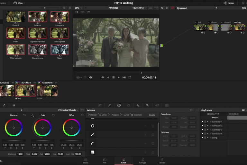Open the gallery search magnifier icon
The width and height of the screenshot is (247, 165).
[64, 8]
